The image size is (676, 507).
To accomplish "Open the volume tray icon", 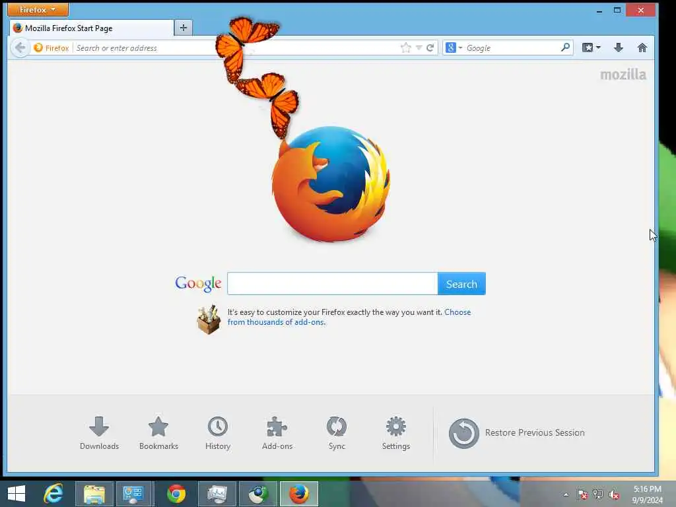I will pos(614,494).
